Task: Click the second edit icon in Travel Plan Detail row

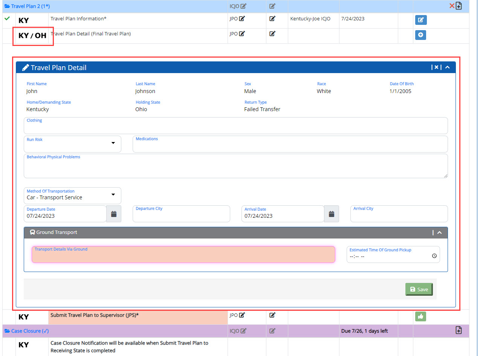Action: click(x=272, y=34)
